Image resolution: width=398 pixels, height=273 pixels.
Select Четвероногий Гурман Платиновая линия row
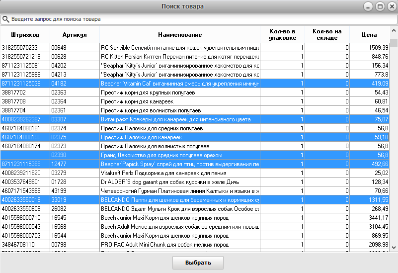click(195, 191)
